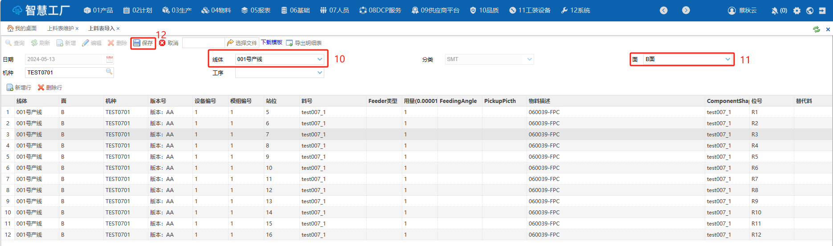Image resolution: width=833 pixels, height=246 pixels.
Task: Close the 上料表导入 tab
Action: pyautogui.click(x=118, y=29)
